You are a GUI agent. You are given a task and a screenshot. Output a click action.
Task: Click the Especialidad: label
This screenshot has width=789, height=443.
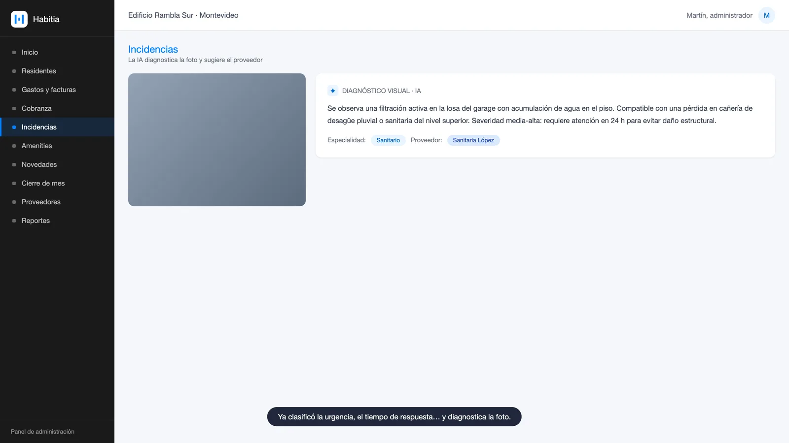pos(347,140)
